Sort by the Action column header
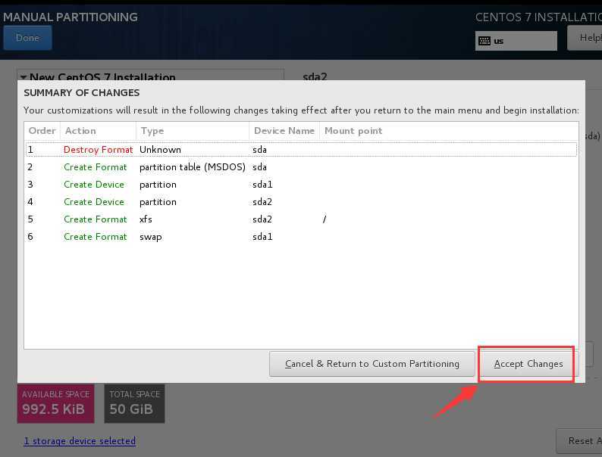602x457 pixels. point(99,131)
